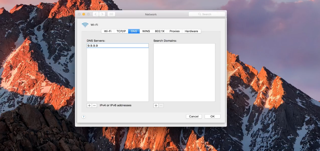
Task: Click the Network window title
Action: tap(151, 14)
